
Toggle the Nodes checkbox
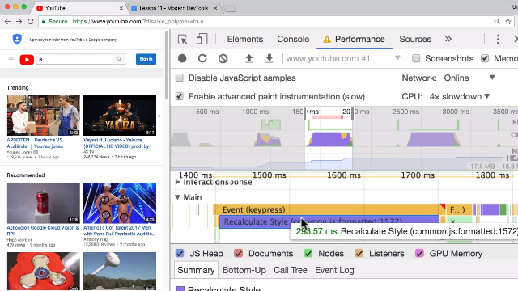308,253
